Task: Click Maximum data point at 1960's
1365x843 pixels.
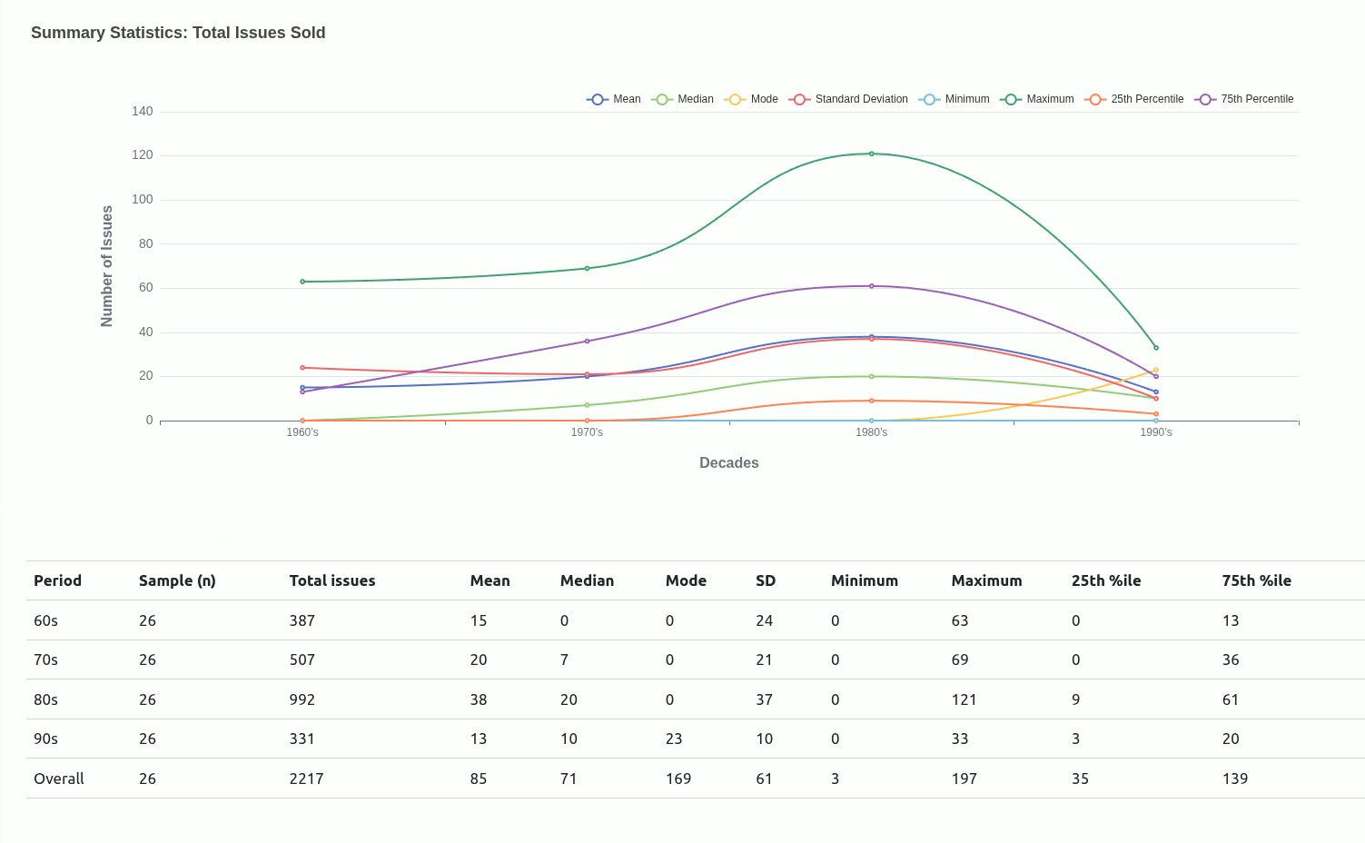Action: [302, 282]
